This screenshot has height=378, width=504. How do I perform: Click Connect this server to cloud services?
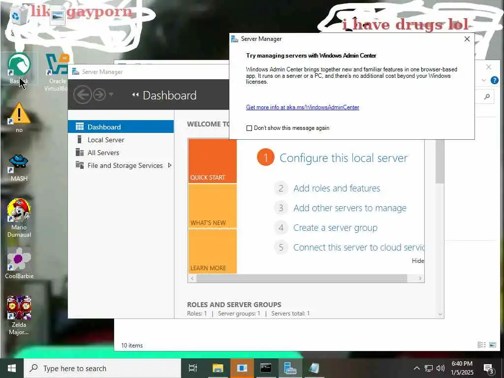[x=359, y=247]
